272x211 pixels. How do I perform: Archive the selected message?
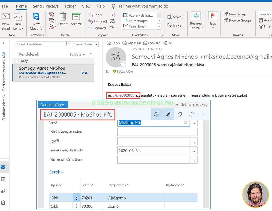click(x=76, y=19)
